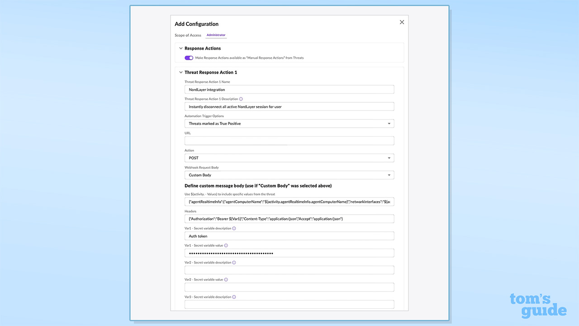Viewport: 579px width, 326px height.
Task: Click info icon for Var3 secret description
Action: pos(234,297)
